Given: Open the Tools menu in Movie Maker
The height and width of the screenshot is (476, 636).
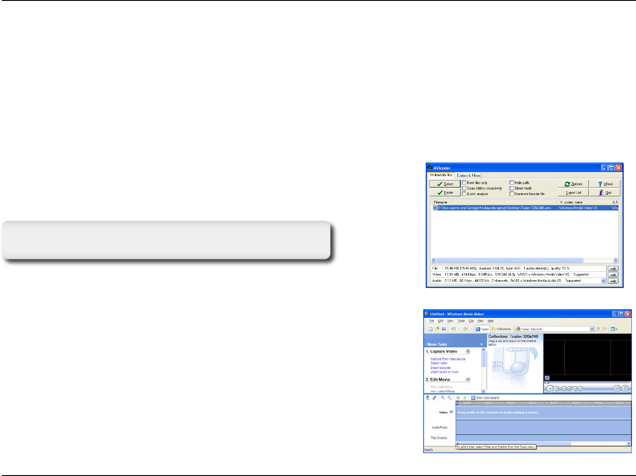Looking at the screenshot, I should click(461, 321).
